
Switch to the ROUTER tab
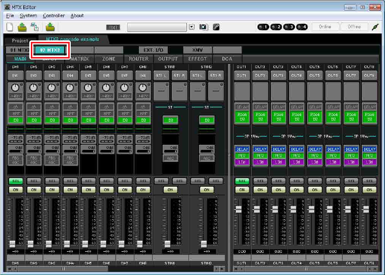point(139,59)
